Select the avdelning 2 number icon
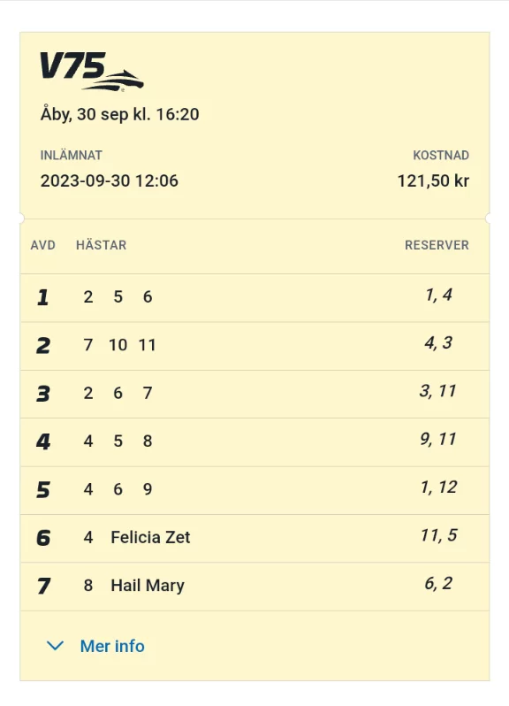 pos(43,346)
